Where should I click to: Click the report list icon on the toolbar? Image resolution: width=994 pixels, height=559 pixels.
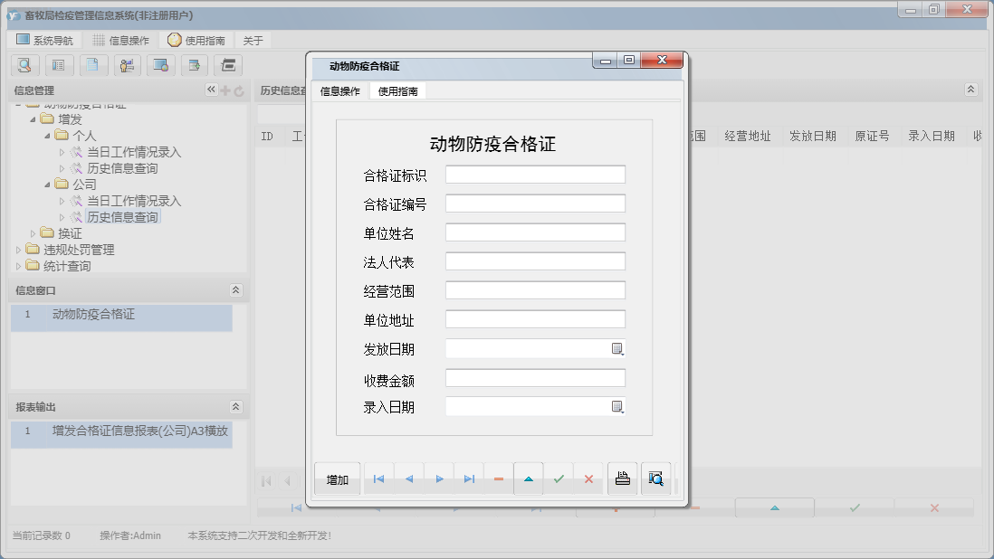pos(59,65)
